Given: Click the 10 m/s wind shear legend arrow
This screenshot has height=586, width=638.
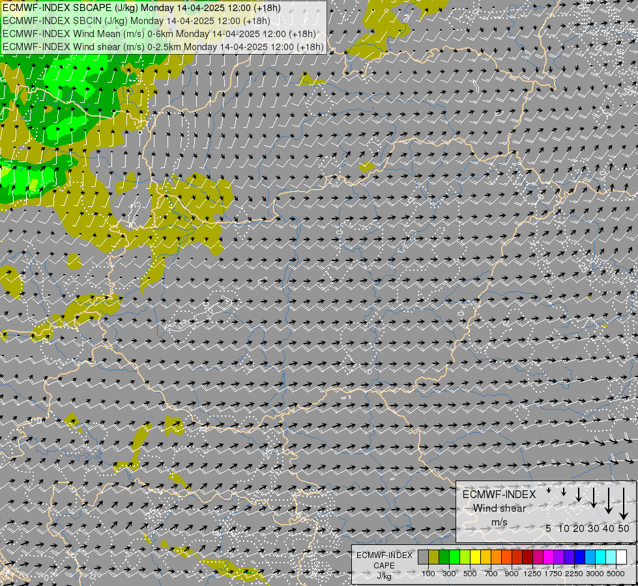Looking at the screenshot, I should [x=564, y=492].
